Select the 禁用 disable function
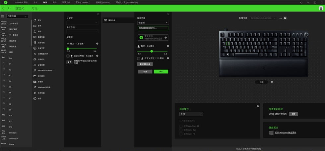 tap(38, 98)
